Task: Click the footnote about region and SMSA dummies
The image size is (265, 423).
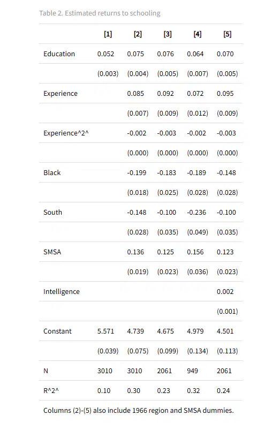Action: [x=139, y=410]
